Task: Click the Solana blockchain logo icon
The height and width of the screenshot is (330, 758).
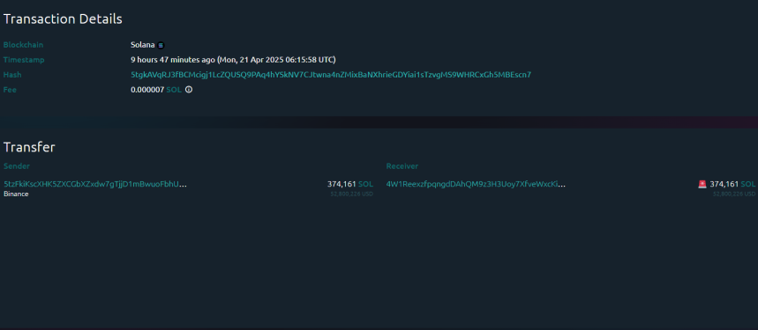Action: click(161, 45)
